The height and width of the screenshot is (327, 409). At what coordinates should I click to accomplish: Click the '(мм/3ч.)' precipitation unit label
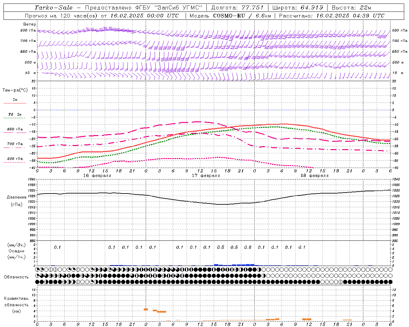pos(17,245)
